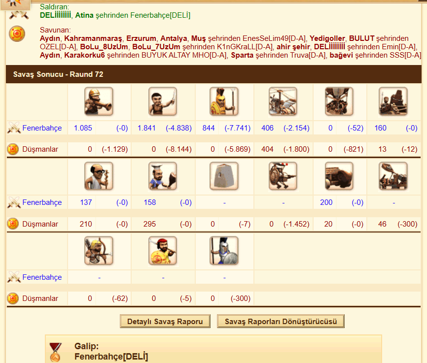Click Düşmanlar balloon losses (-821)
This screenshot has height=363, width=427.
pos(354,149)
